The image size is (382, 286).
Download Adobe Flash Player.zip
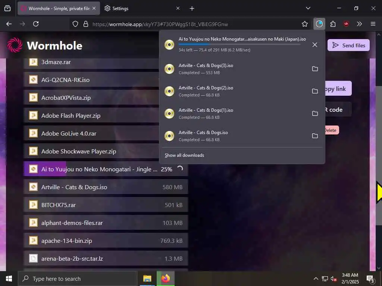coord(91,115)
